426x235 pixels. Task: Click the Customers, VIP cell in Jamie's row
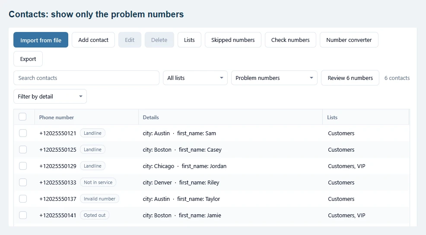point(347,215)
